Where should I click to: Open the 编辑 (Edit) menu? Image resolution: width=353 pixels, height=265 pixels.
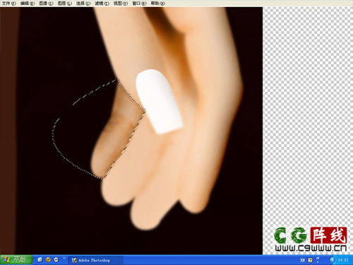tap(28, 4)
